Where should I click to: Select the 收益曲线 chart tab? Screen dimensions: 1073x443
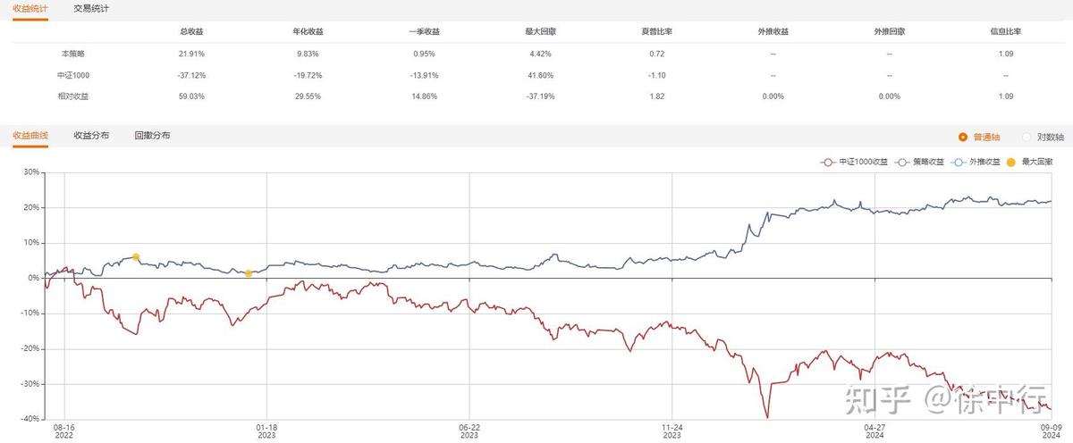point(30,135)
